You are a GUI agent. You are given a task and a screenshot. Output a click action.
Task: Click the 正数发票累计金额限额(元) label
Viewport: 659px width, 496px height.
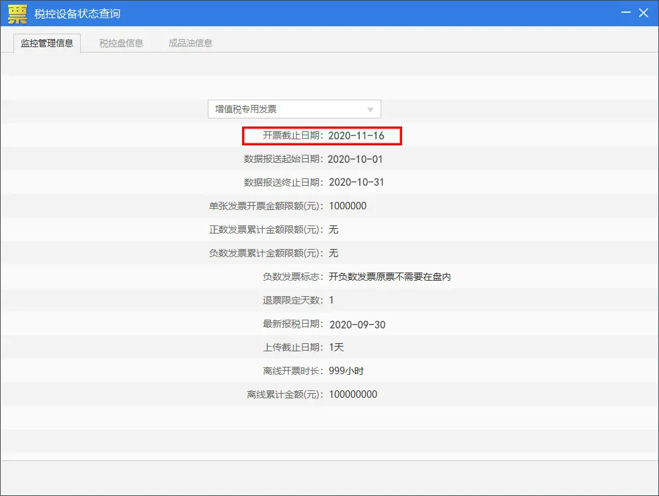coord(266,229)
